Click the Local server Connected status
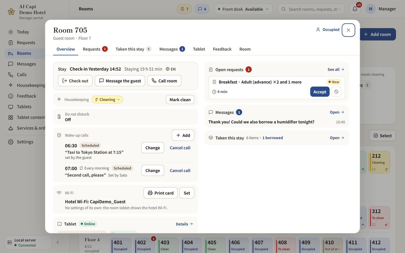Image resolution: width=405 pixels, height=253 pixels. point(28,242)
